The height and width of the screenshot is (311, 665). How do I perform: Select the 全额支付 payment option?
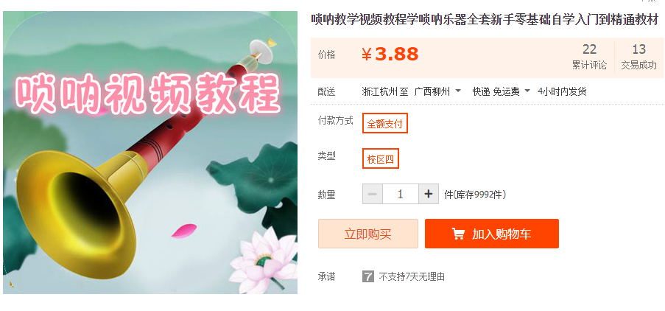(384, 124)
